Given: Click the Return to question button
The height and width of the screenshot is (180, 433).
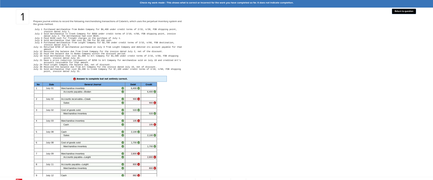Looking at the screenshot, I should tap(404, 11).
